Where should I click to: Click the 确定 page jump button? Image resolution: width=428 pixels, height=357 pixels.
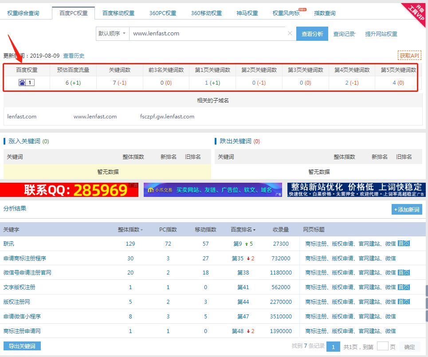(x=409, y=347)
